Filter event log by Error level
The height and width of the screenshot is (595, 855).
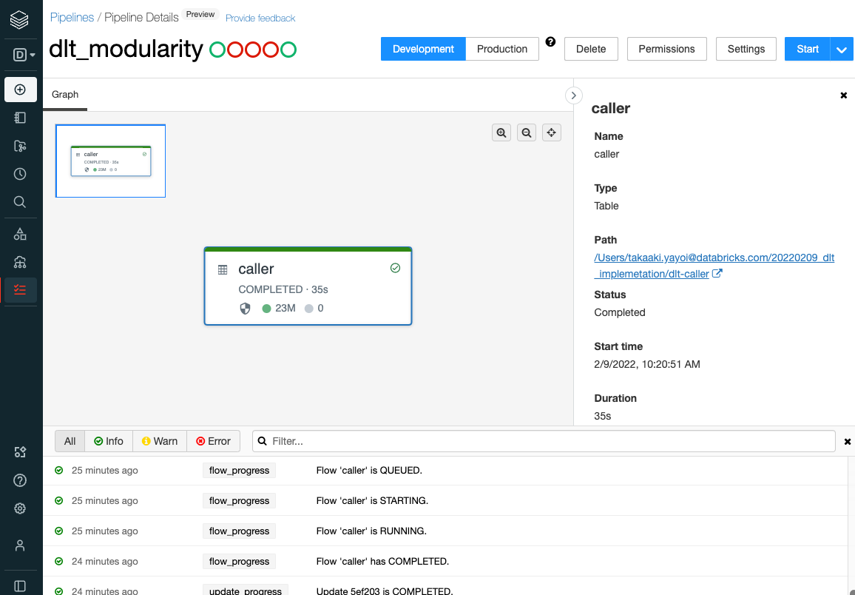pos(213,441)
